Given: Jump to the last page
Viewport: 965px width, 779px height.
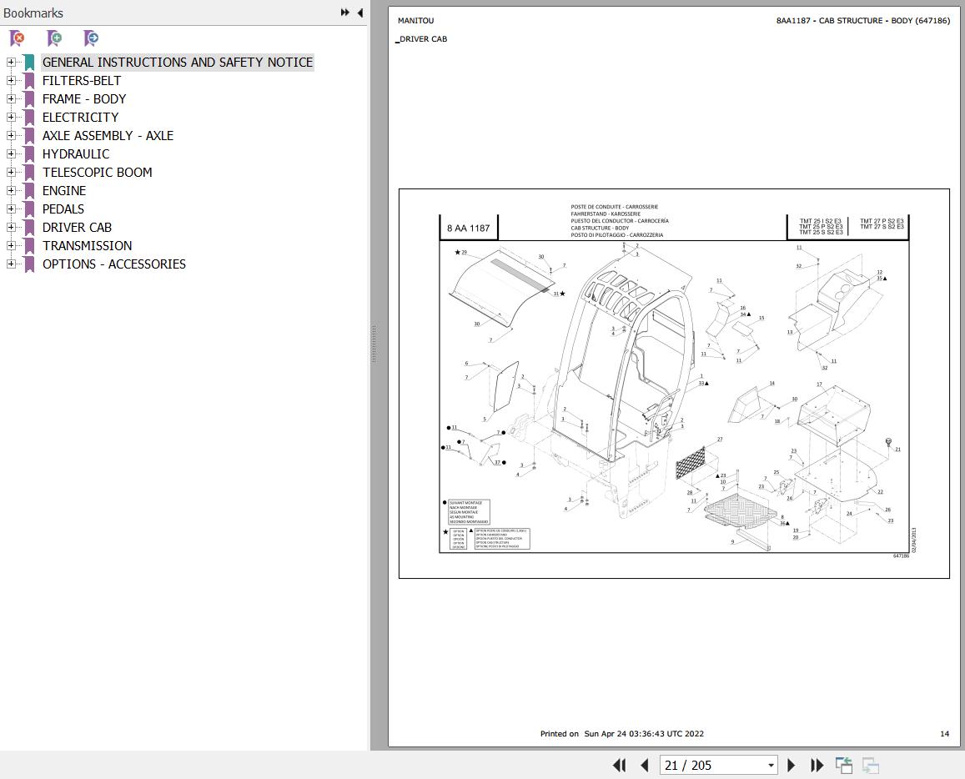Looking at the screenshot, I should pyautogui.click(x=817, y=765).
